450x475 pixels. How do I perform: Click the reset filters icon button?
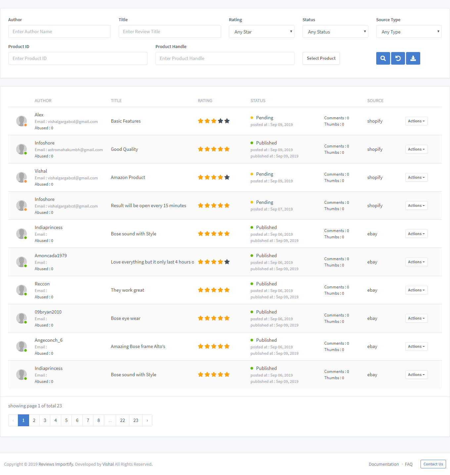(398, 58)
